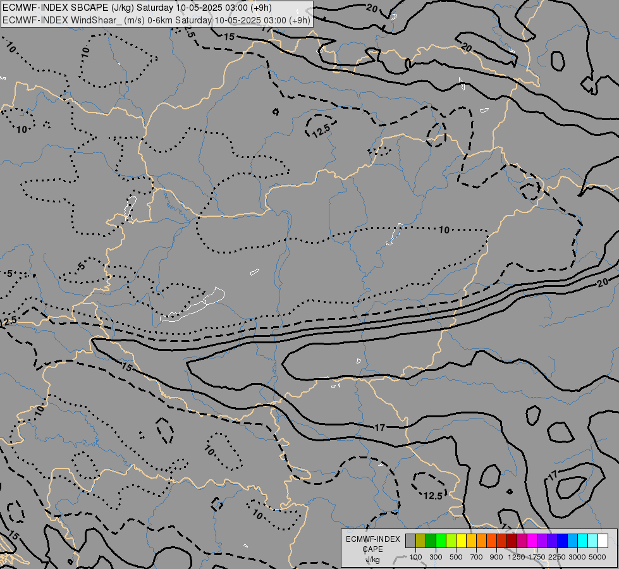Pick the dark blue swatch right of 2250

click(562, 541)
